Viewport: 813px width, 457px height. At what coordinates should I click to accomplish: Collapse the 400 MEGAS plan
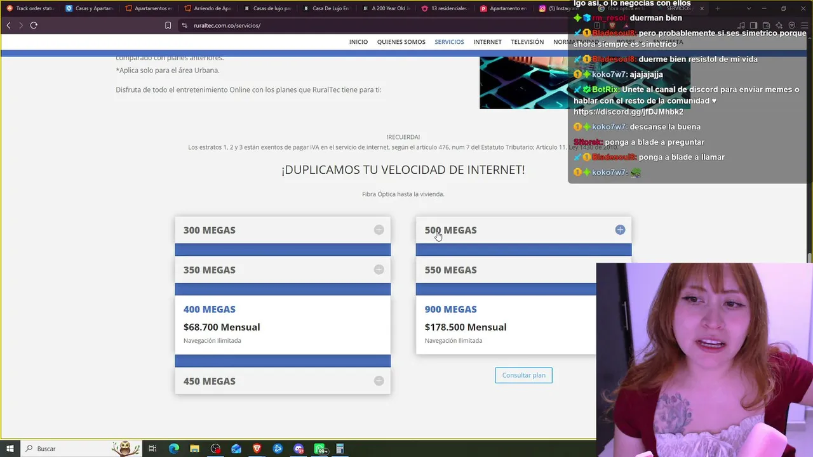point(209,309)
